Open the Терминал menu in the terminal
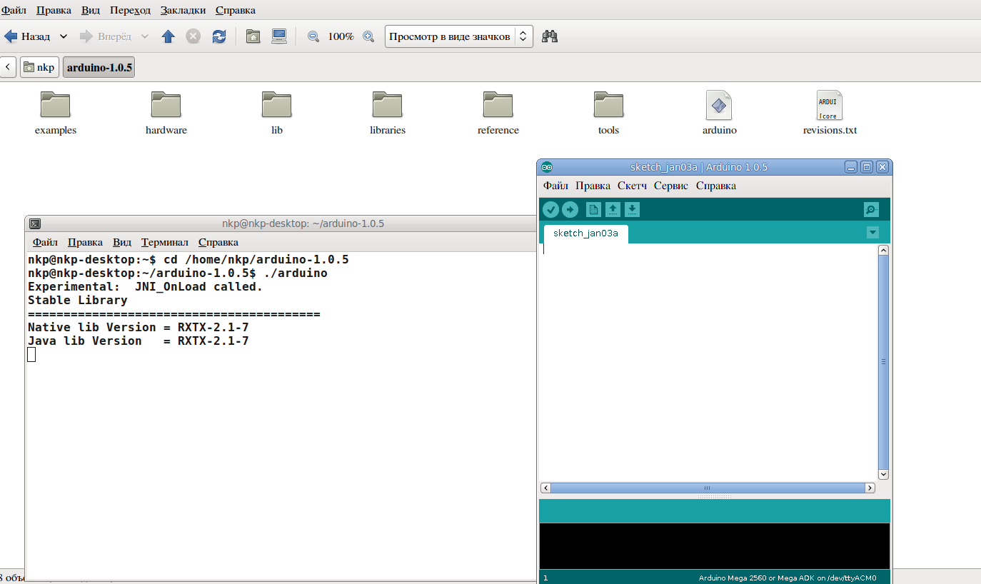Viewport: 981px width, 584px height. [x=165, y=242]
